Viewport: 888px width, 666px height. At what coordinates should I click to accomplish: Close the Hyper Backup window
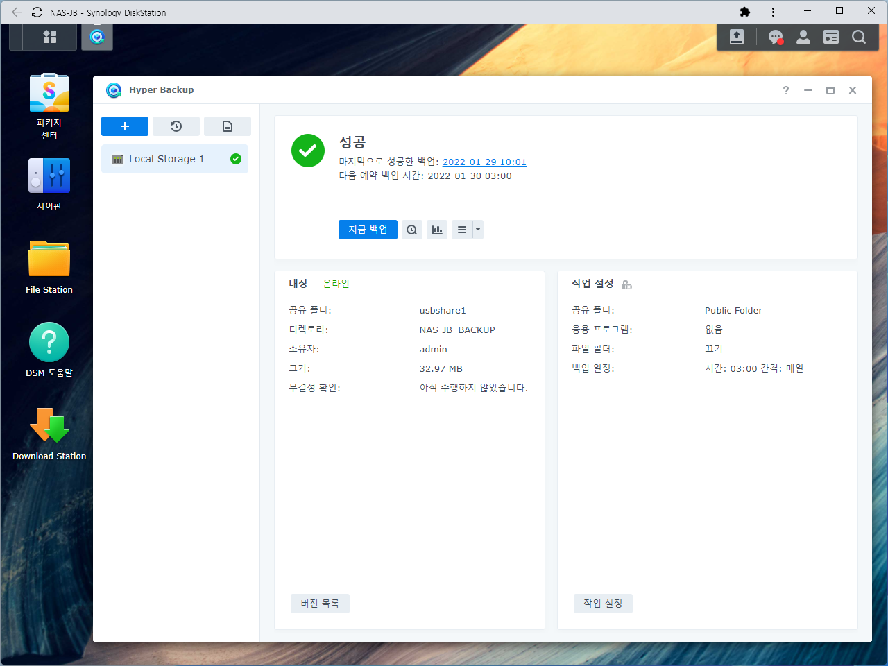tap(853, 90)
